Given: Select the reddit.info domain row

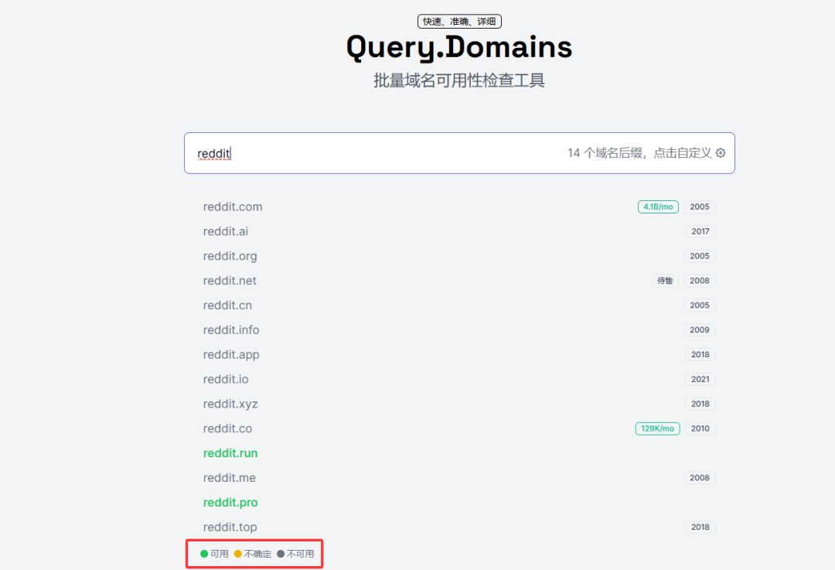Looking at the screenshot, I should [x=459, y=329].
